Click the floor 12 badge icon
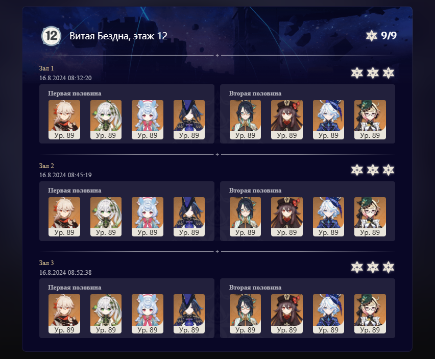Screen dimensions: 435x359 pyautogui.click(x=52, y=36)
